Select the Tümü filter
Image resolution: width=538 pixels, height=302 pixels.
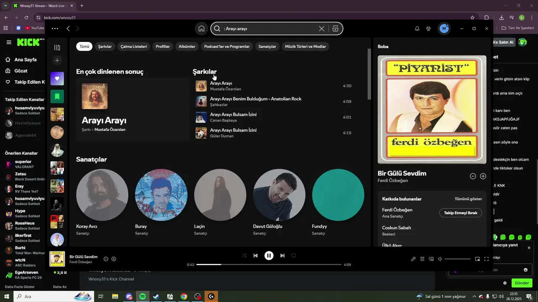[x=84, y=47]
